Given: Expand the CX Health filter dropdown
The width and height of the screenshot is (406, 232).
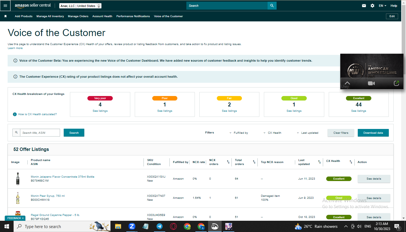Looking at the screenshot, I should click(272, 133).
